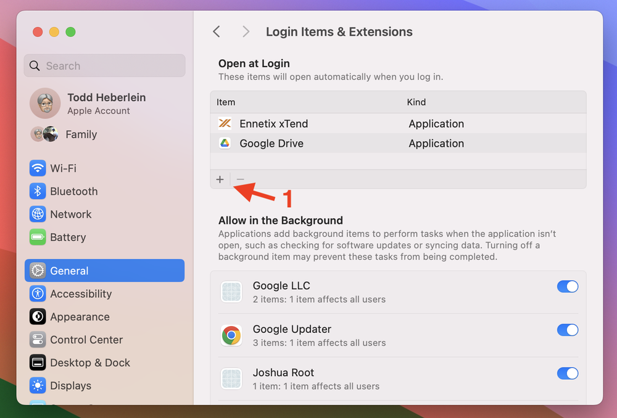Select the Displays sun icon
The image size is (617, 418).
pos(38,386)
